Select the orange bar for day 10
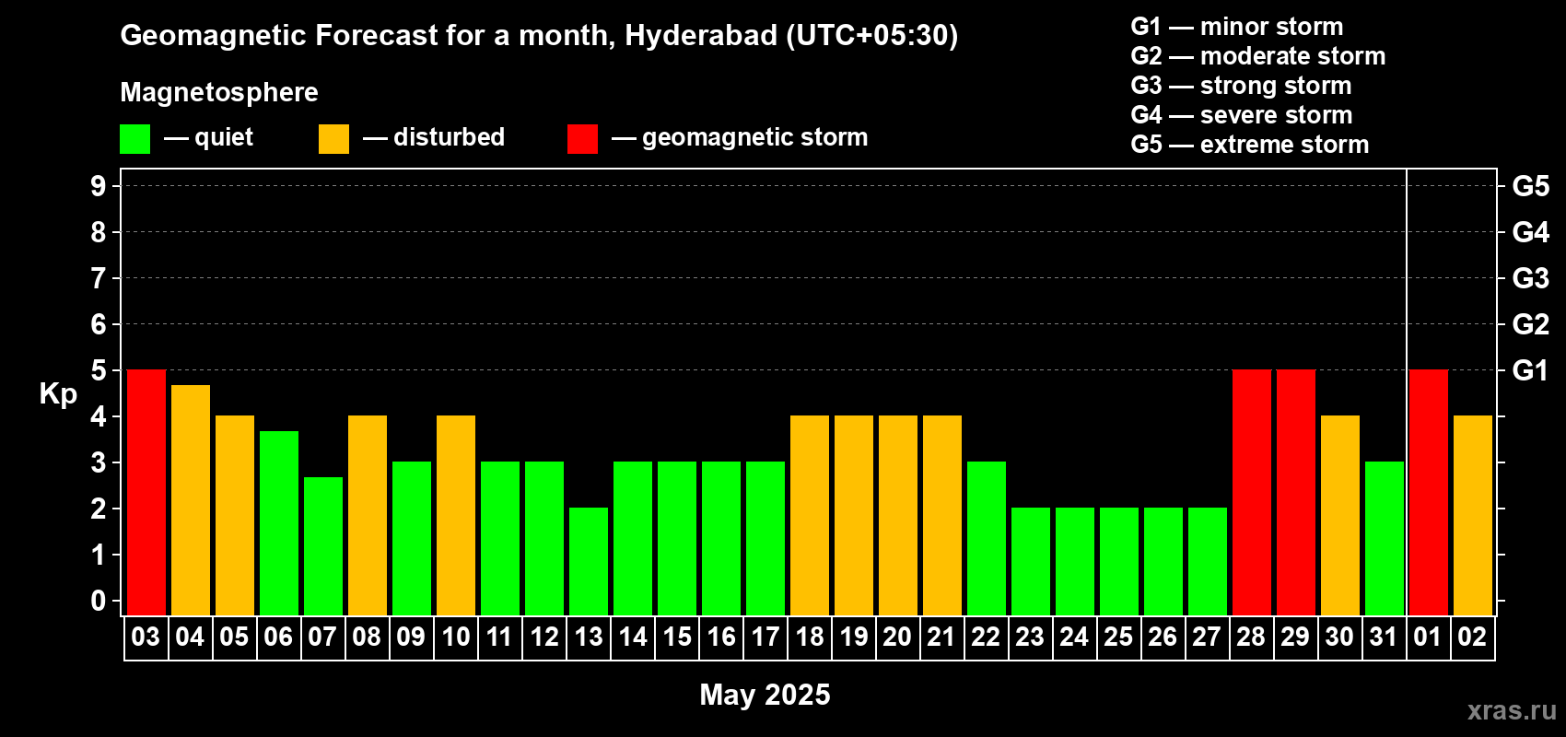The height and width of the screenshot is (737, 1566). [456, 516]
